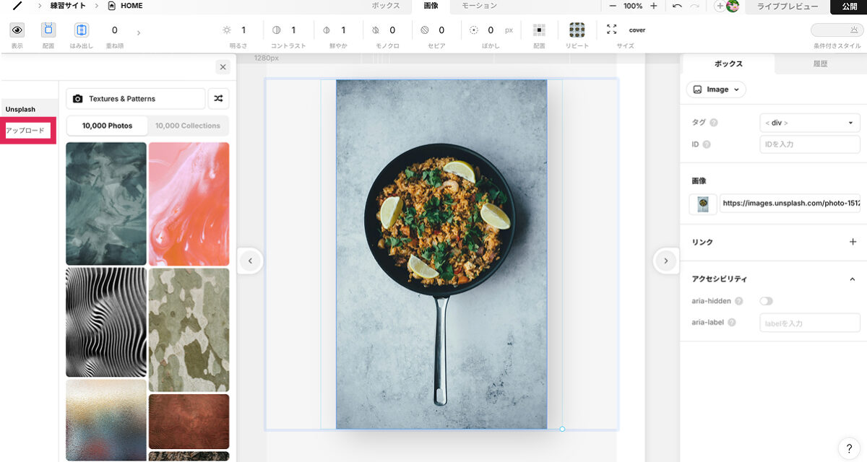Click the ライブプレビュー button

787,6
